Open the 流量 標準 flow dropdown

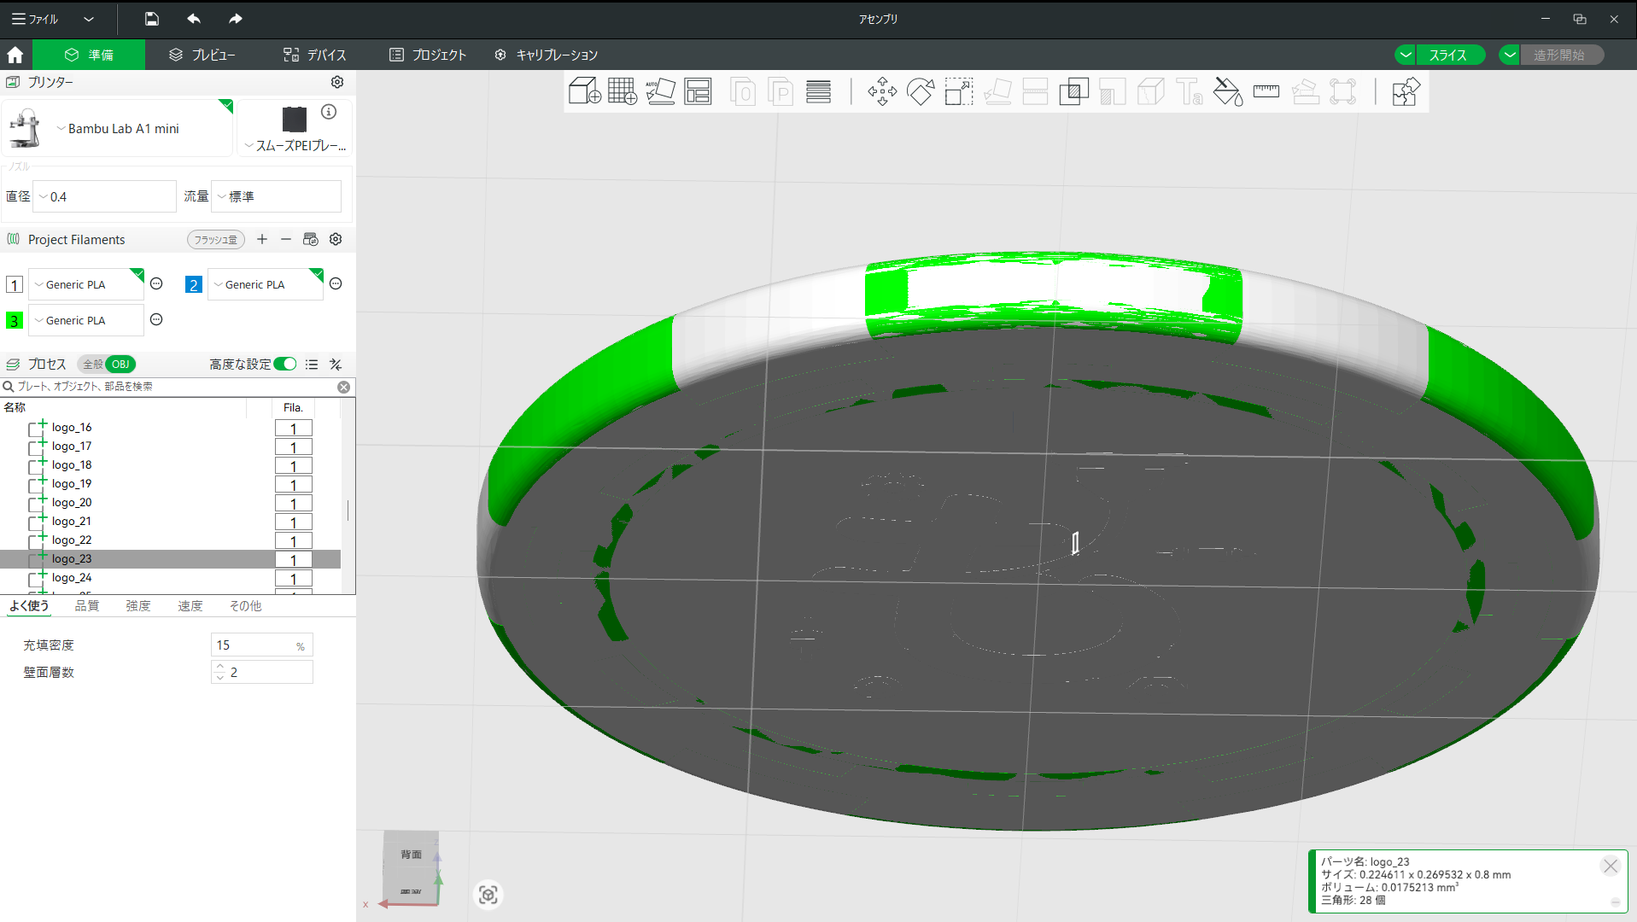pos(277,196)
